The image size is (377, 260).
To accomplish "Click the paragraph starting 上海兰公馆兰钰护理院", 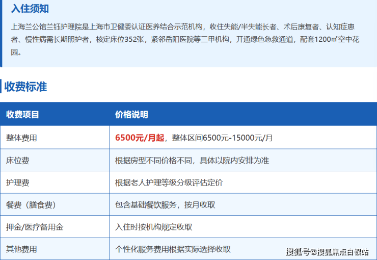I will tap(185, 39).
